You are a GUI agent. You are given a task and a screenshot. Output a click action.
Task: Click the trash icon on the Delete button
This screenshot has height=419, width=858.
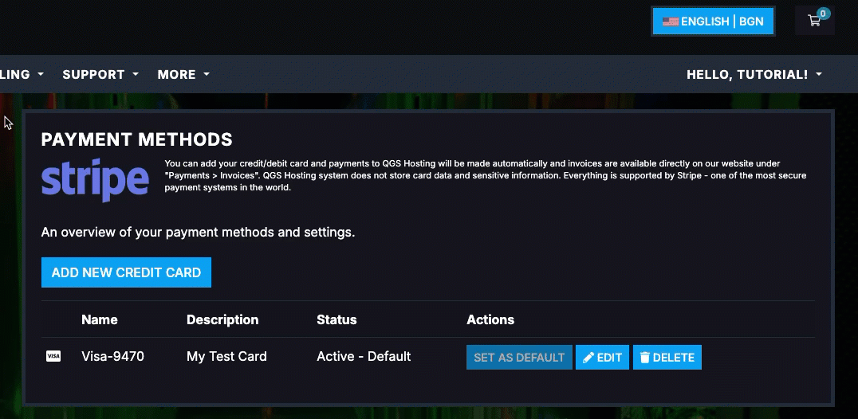coord(645,358)
